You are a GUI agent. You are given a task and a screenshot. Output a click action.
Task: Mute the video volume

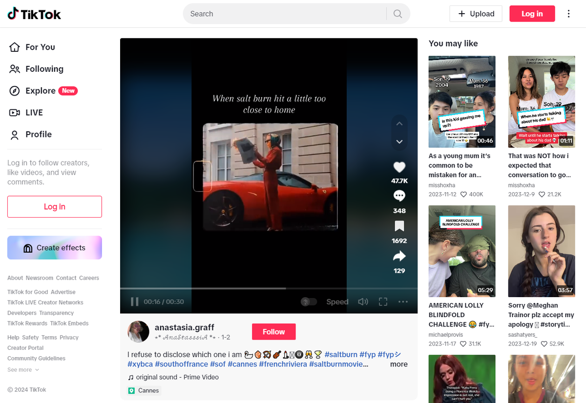click(363, 302)
